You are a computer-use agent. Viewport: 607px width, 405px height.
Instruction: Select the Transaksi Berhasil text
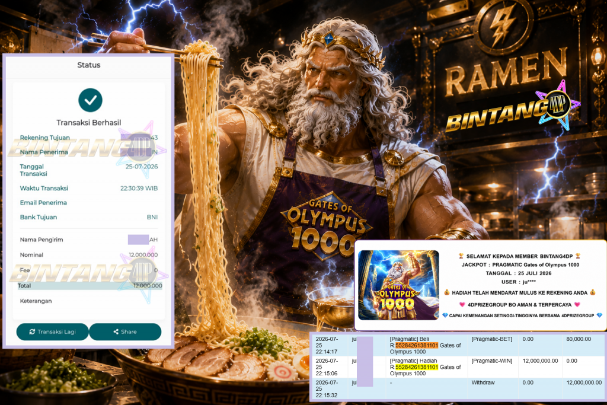tap(89, 123)
